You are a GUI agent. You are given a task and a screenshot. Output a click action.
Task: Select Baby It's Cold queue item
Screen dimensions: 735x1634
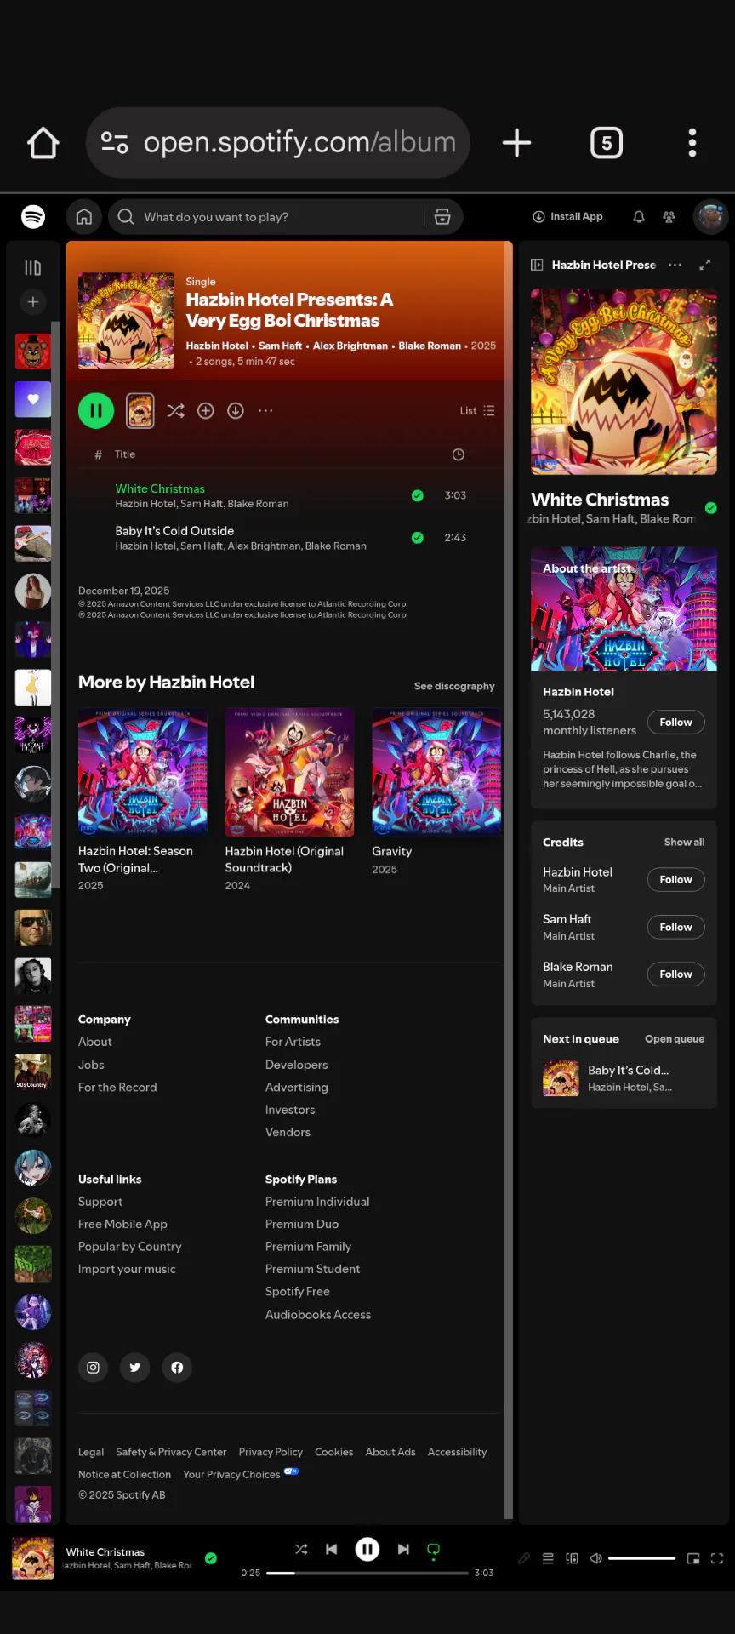coord(624,1078)
